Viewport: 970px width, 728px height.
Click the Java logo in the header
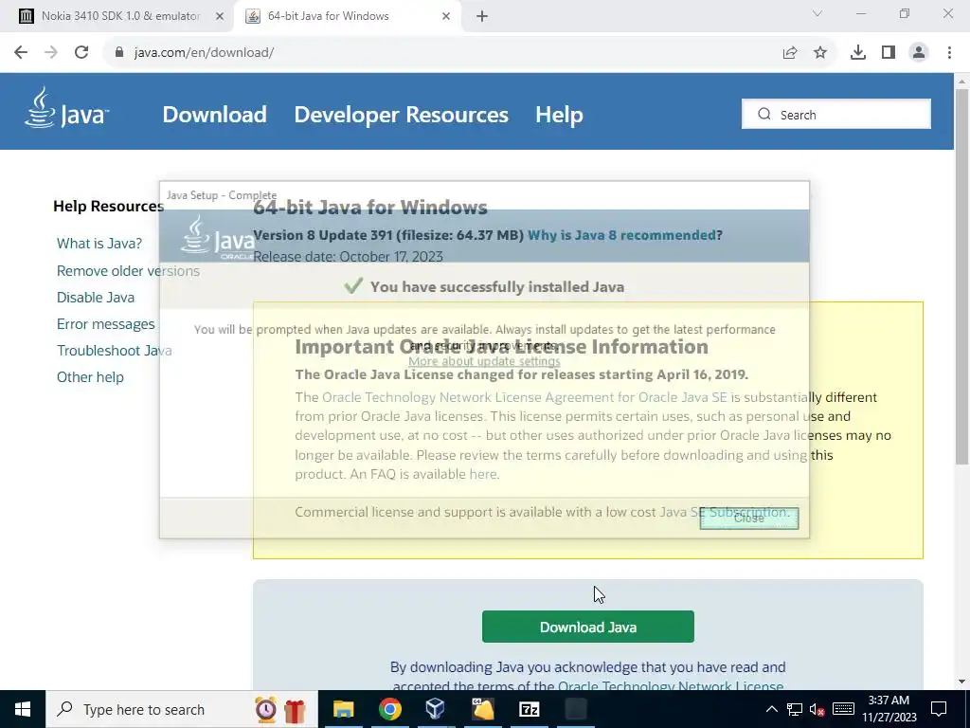click(67, 109)
